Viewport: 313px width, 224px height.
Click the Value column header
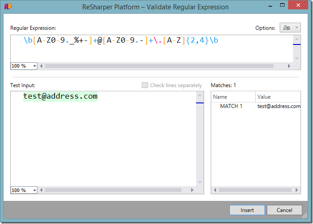278,97
